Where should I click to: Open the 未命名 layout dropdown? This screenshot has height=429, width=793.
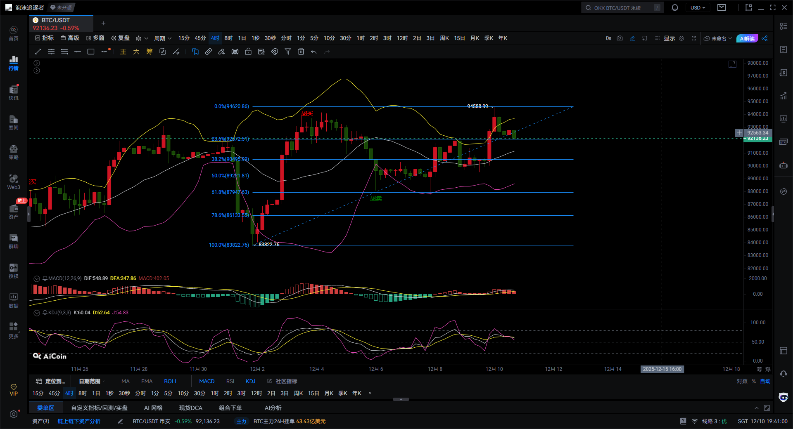(718, 38)
